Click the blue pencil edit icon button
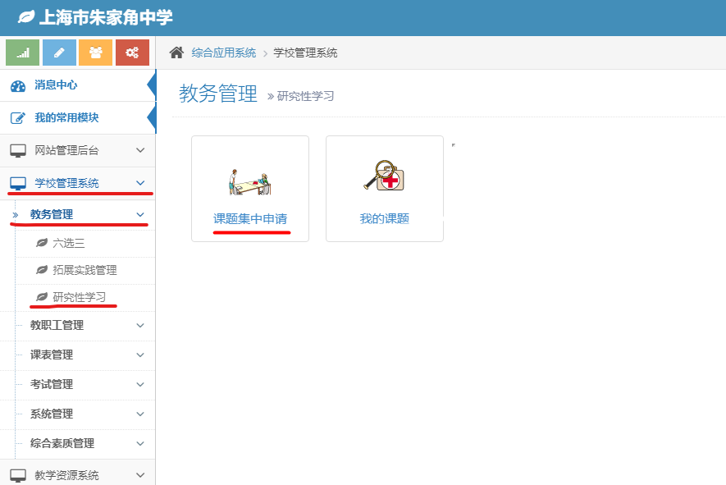 point(59,53)
